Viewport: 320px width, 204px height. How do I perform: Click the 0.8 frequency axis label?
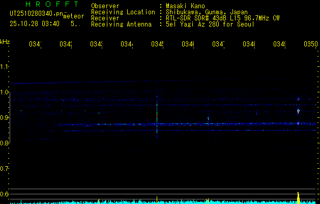(5, 143)
